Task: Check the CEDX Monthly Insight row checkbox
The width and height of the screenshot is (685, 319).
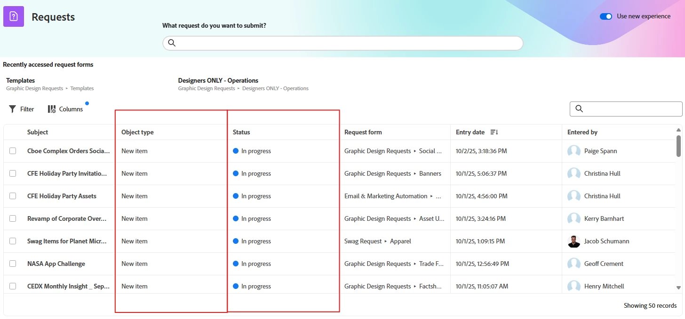Action: pyautogui.click(x=13, y=286)
